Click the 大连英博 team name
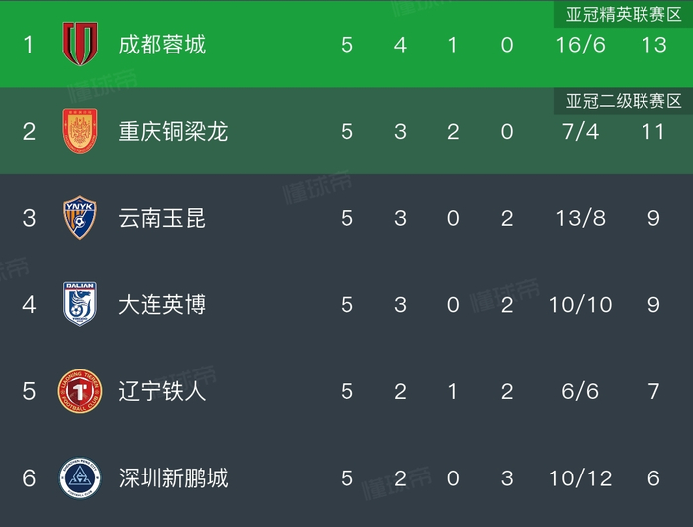Viewport: 693px width, 527px height. click(x=161, y=304)
